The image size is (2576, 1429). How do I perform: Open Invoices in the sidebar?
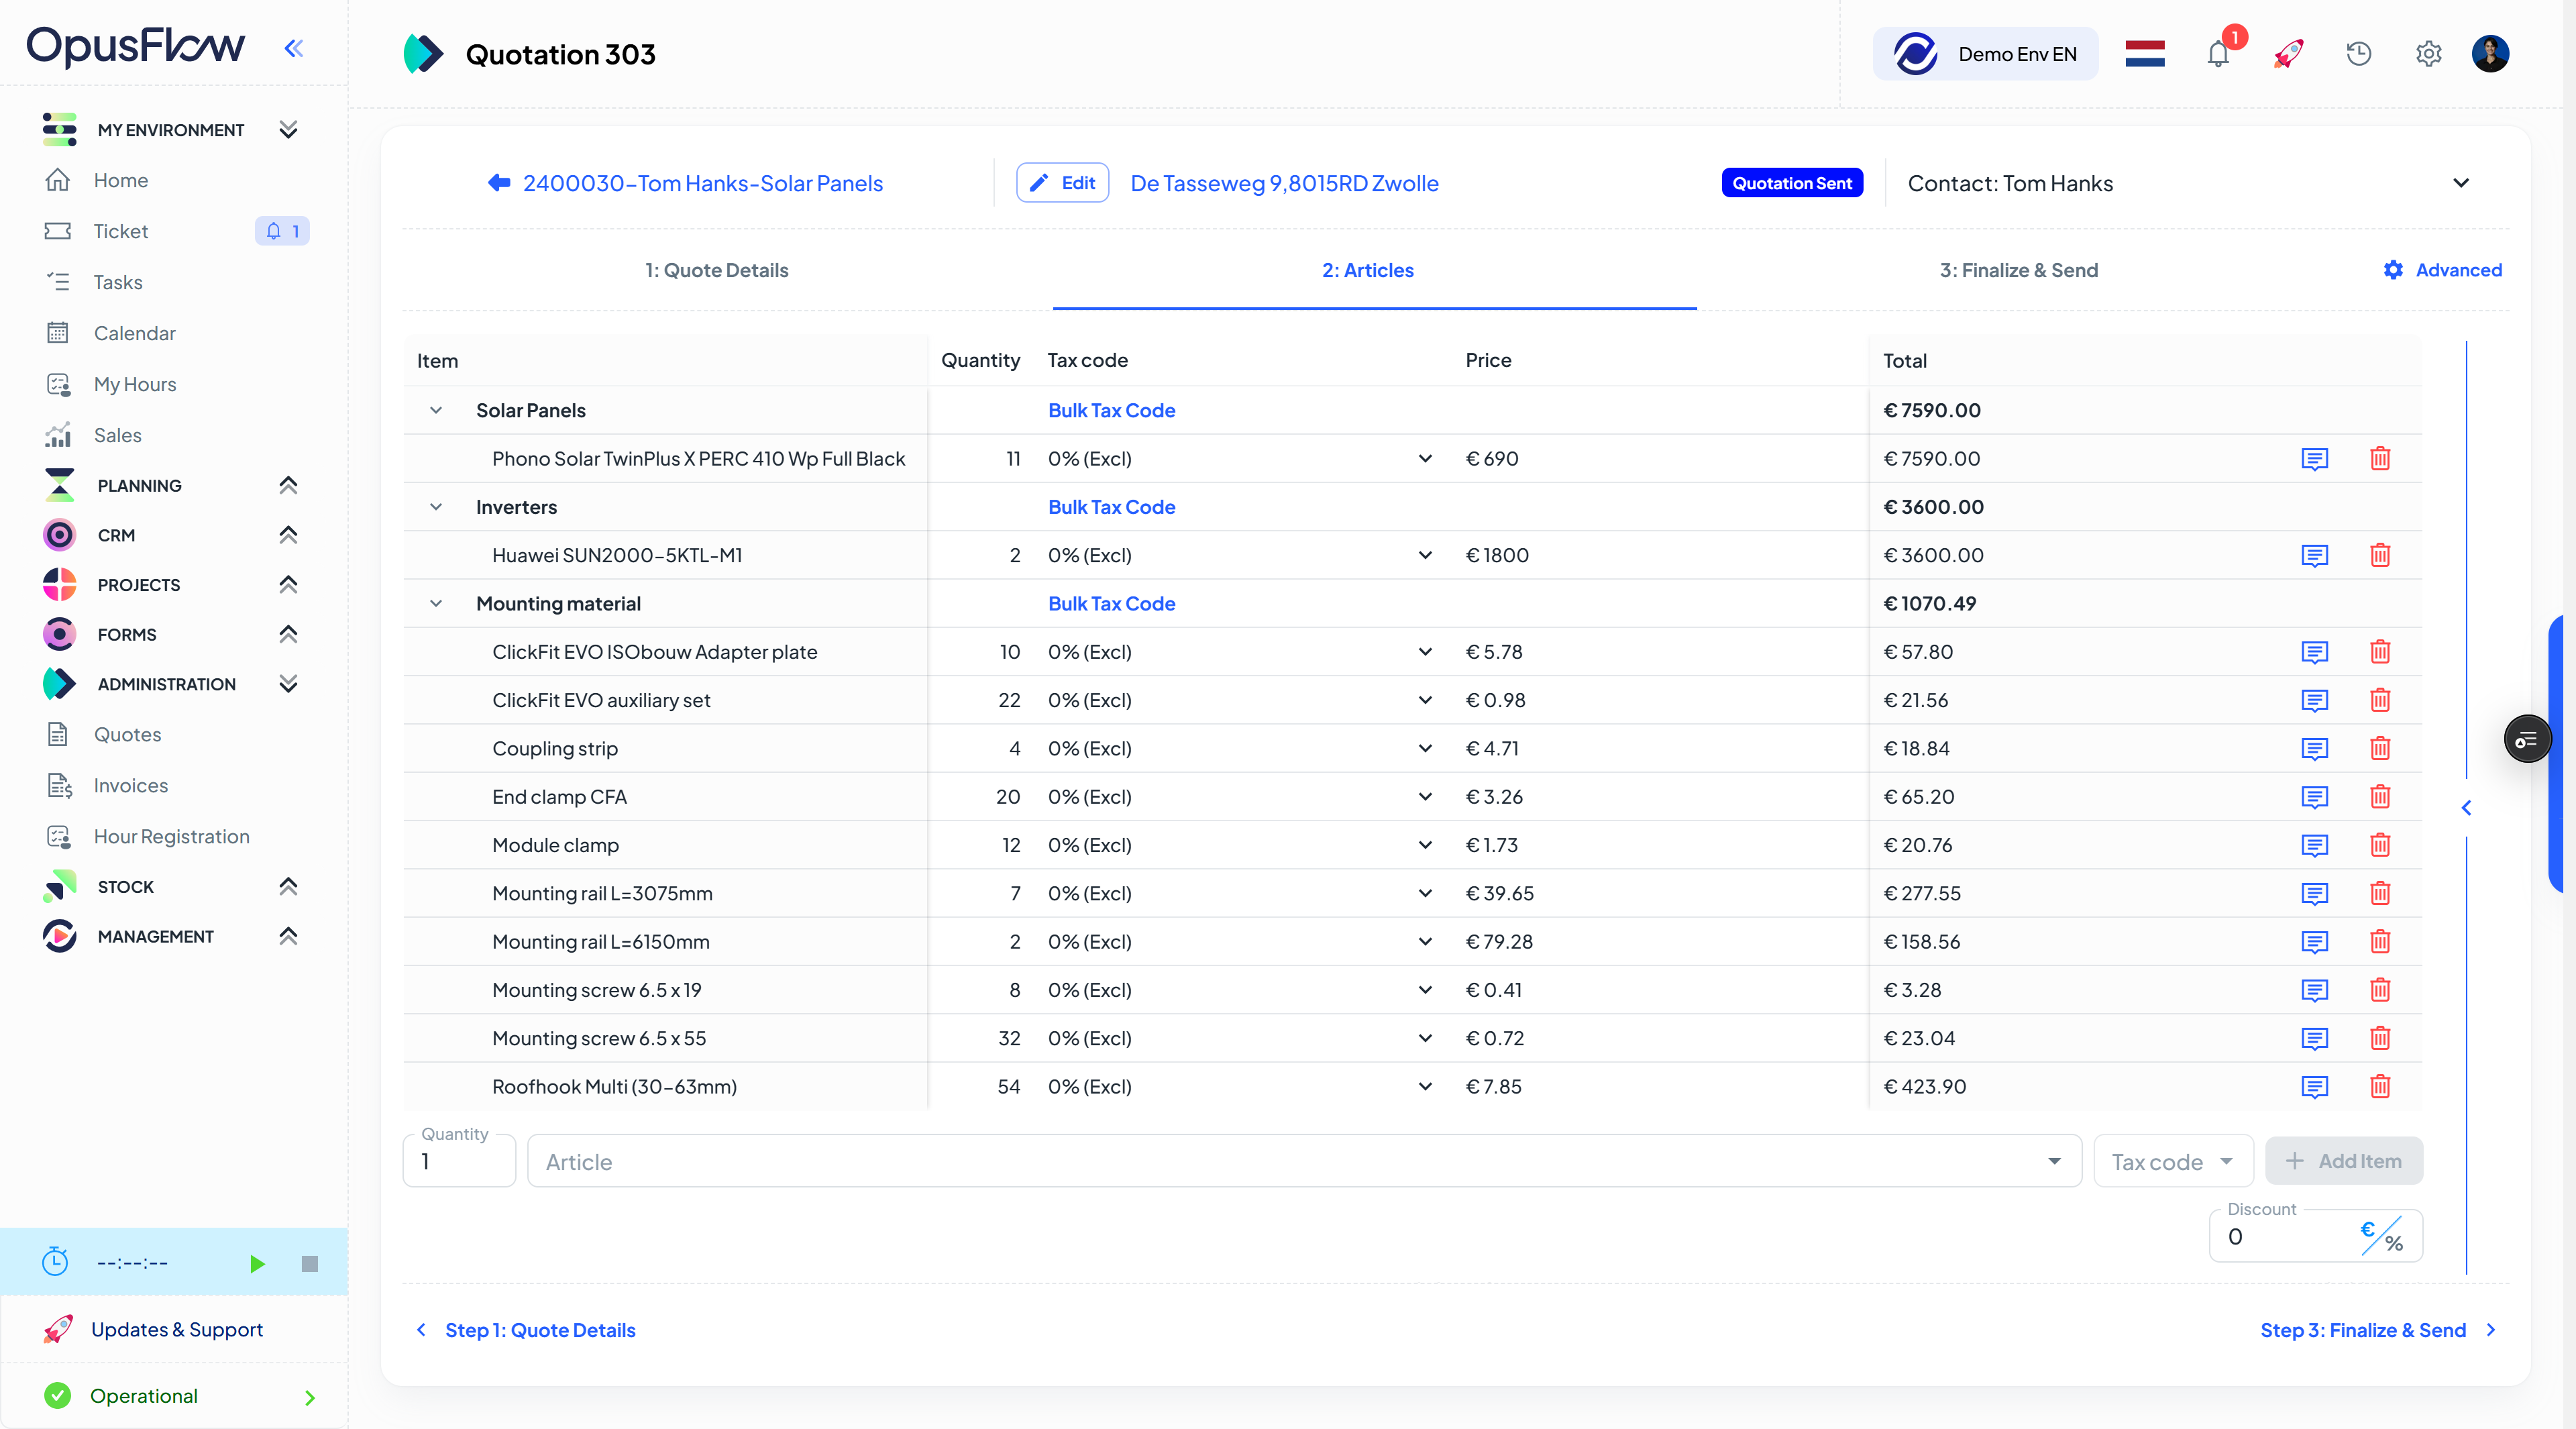130,786
